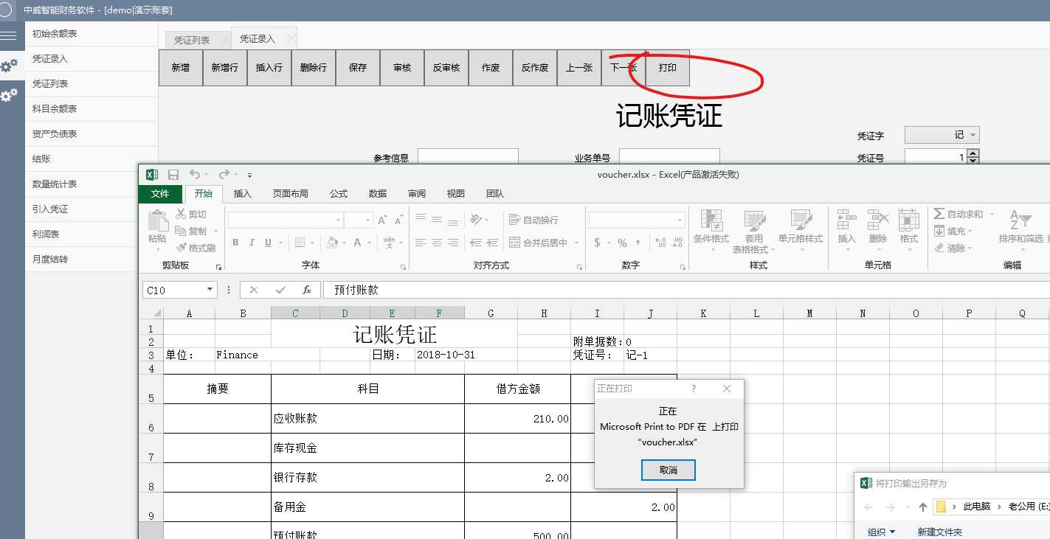
Task: Click the 上一张 previous voucher button
Action: pyautogui.click(x=579, y=67)
